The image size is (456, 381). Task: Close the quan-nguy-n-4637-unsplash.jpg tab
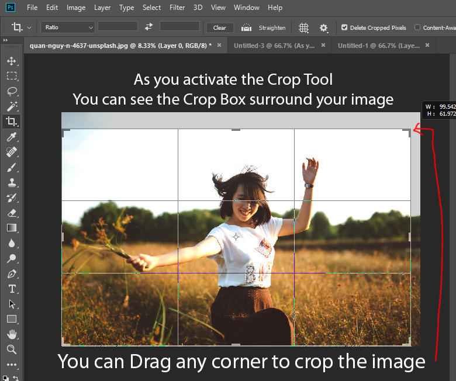(x=219, y=45)
